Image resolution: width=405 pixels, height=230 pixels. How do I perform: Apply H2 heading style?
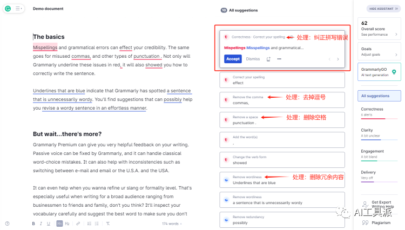click(x=67, y=224)
